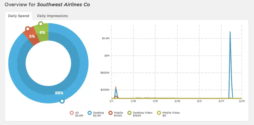Click the large spend spike peak in late March

click(x=230, y=32)
